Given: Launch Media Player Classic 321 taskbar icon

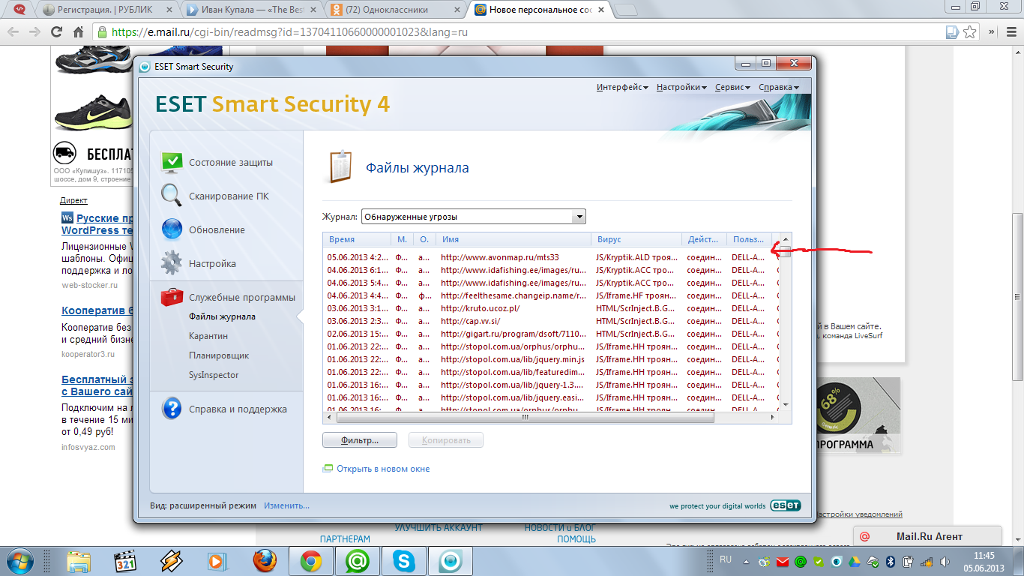Looking at the screenshot, I should 125,561.
